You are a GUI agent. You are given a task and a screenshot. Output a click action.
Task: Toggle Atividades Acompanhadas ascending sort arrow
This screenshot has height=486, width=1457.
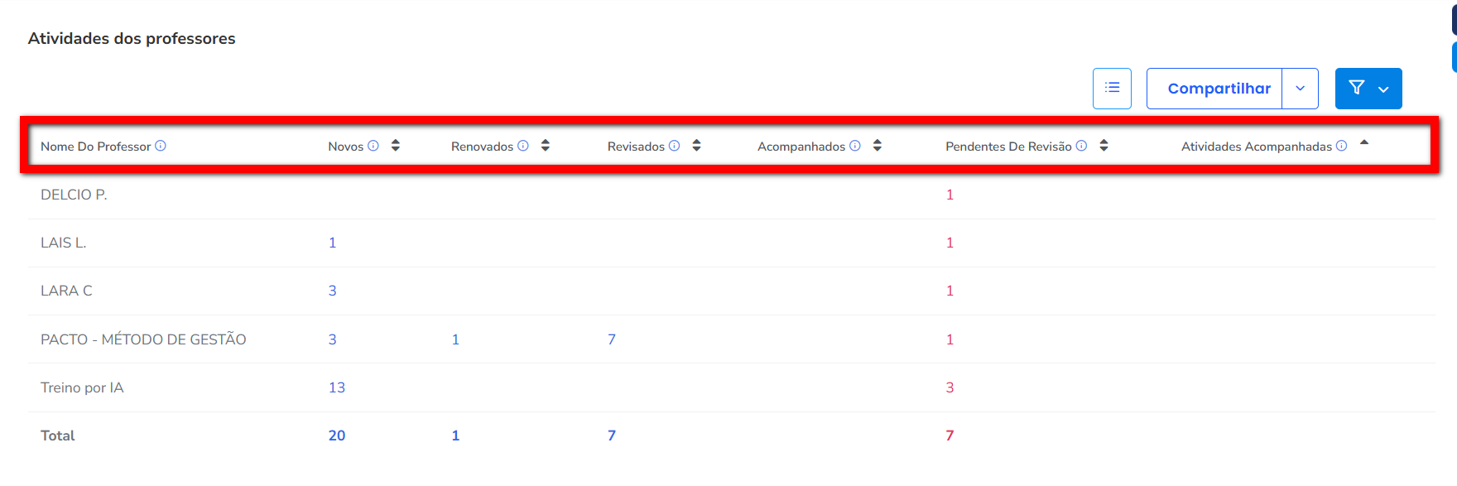coord(1364,143)
